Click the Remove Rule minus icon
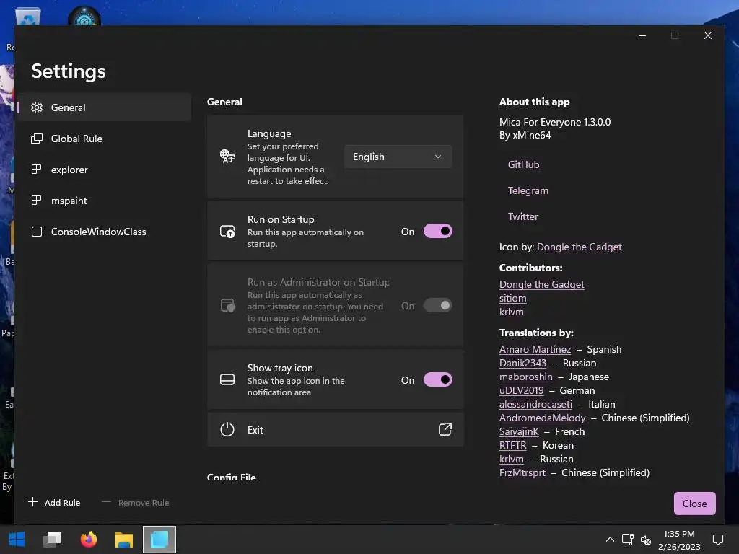The height and width of the screenshot is (554, 739). point(107,502)
